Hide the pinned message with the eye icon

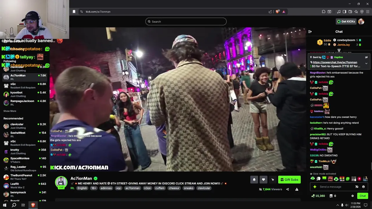pyautogui.click(x=366, y=57)
